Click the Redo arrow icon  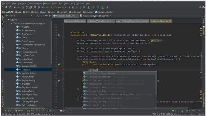pyautogui.click(x=19, y=8)
